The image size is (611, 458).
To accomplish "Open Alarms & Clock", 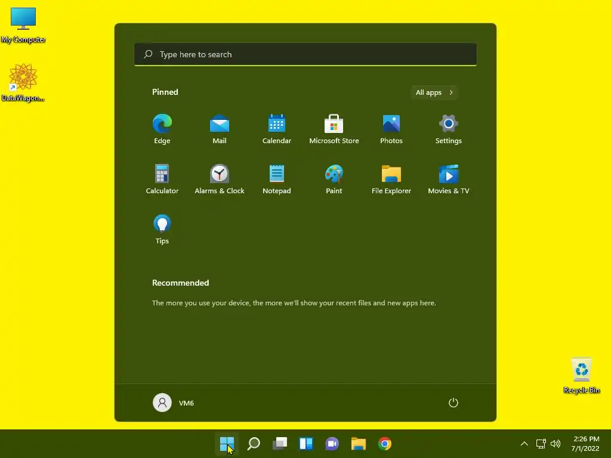I will (220, 179).
